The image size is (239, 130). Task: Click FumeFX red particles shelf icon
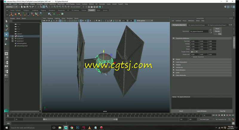(58, 14)
